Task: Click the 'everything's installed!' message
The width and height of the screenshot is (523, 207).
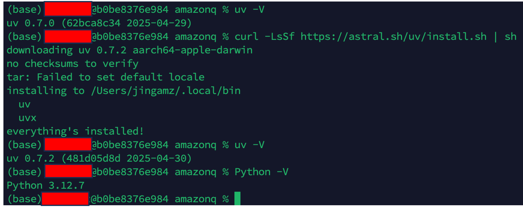Action: coord(75,131)
